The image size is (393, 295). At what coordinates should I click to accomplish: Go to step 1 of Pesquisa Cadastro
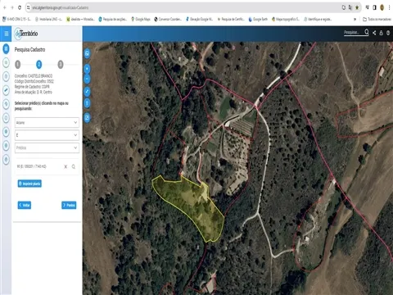coord(18,65)
